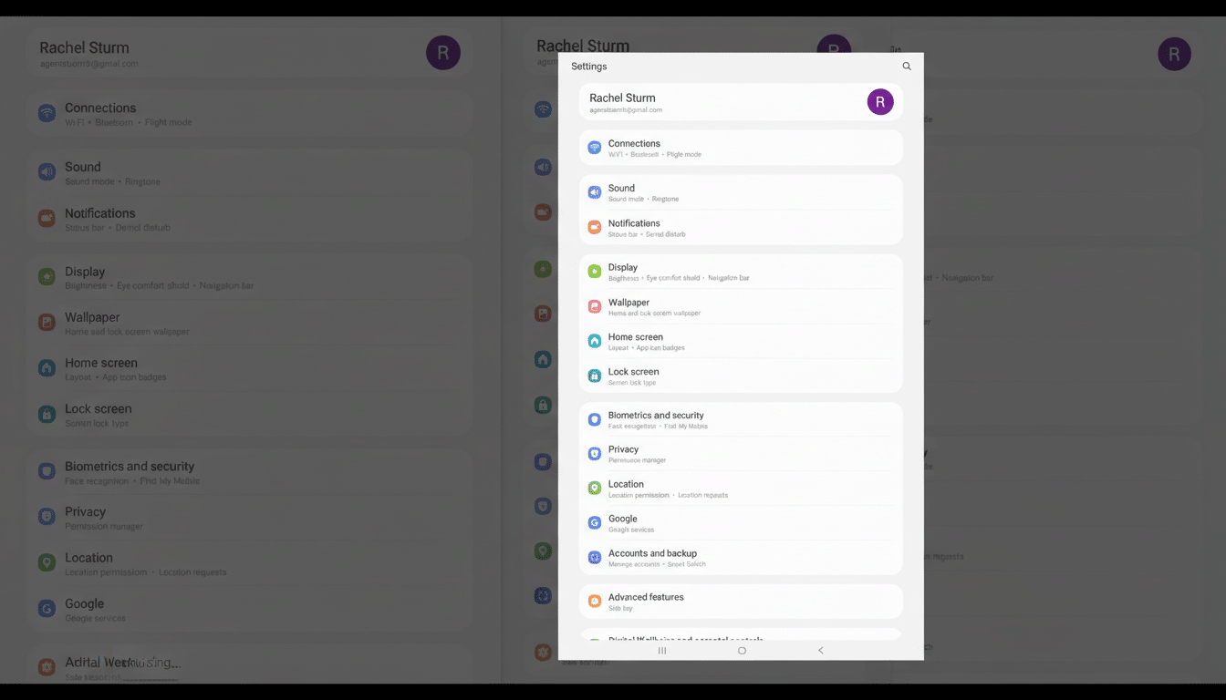1226x700 pixels.
Task: Open the Settings search magnifier icon
Action: (906, 66)
